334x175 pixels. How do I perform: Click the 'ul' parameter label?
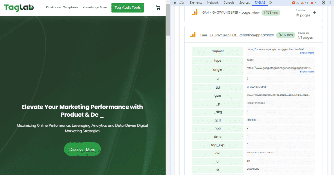point(218,161)
